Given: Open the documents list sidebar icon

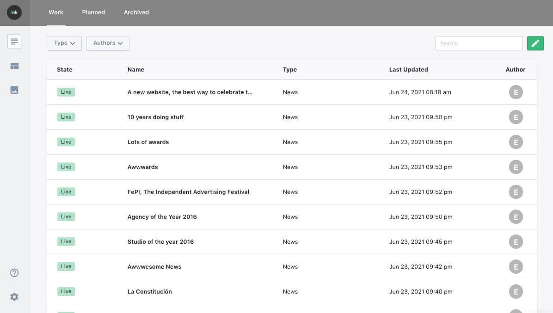Looking at the screenshot, I should pyautogui.click(x=14, y=42).
